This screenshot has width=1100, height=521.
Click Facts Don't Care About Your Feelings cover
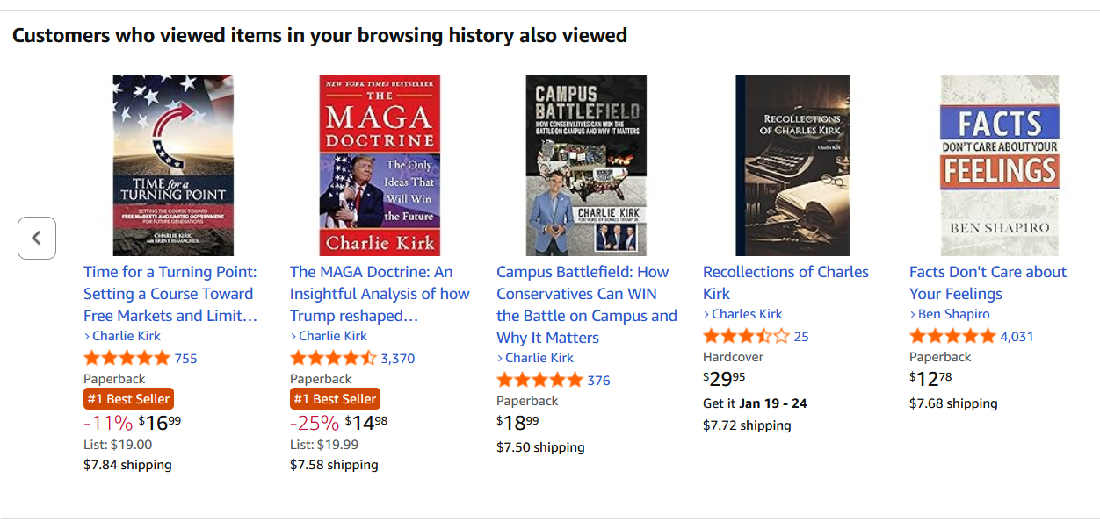[x=999, y=166]
